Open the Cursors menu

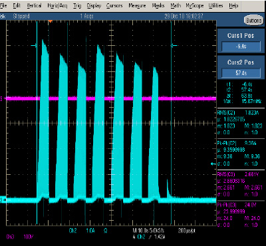(114, 6)
